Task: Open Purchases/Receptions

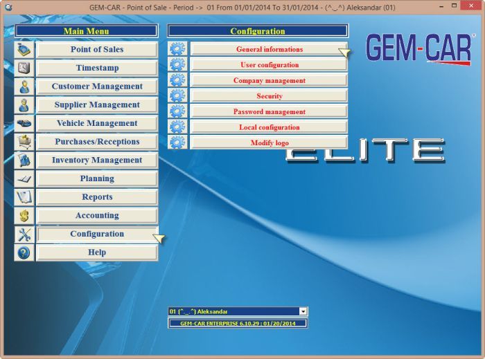Action: tap(97, 142)
